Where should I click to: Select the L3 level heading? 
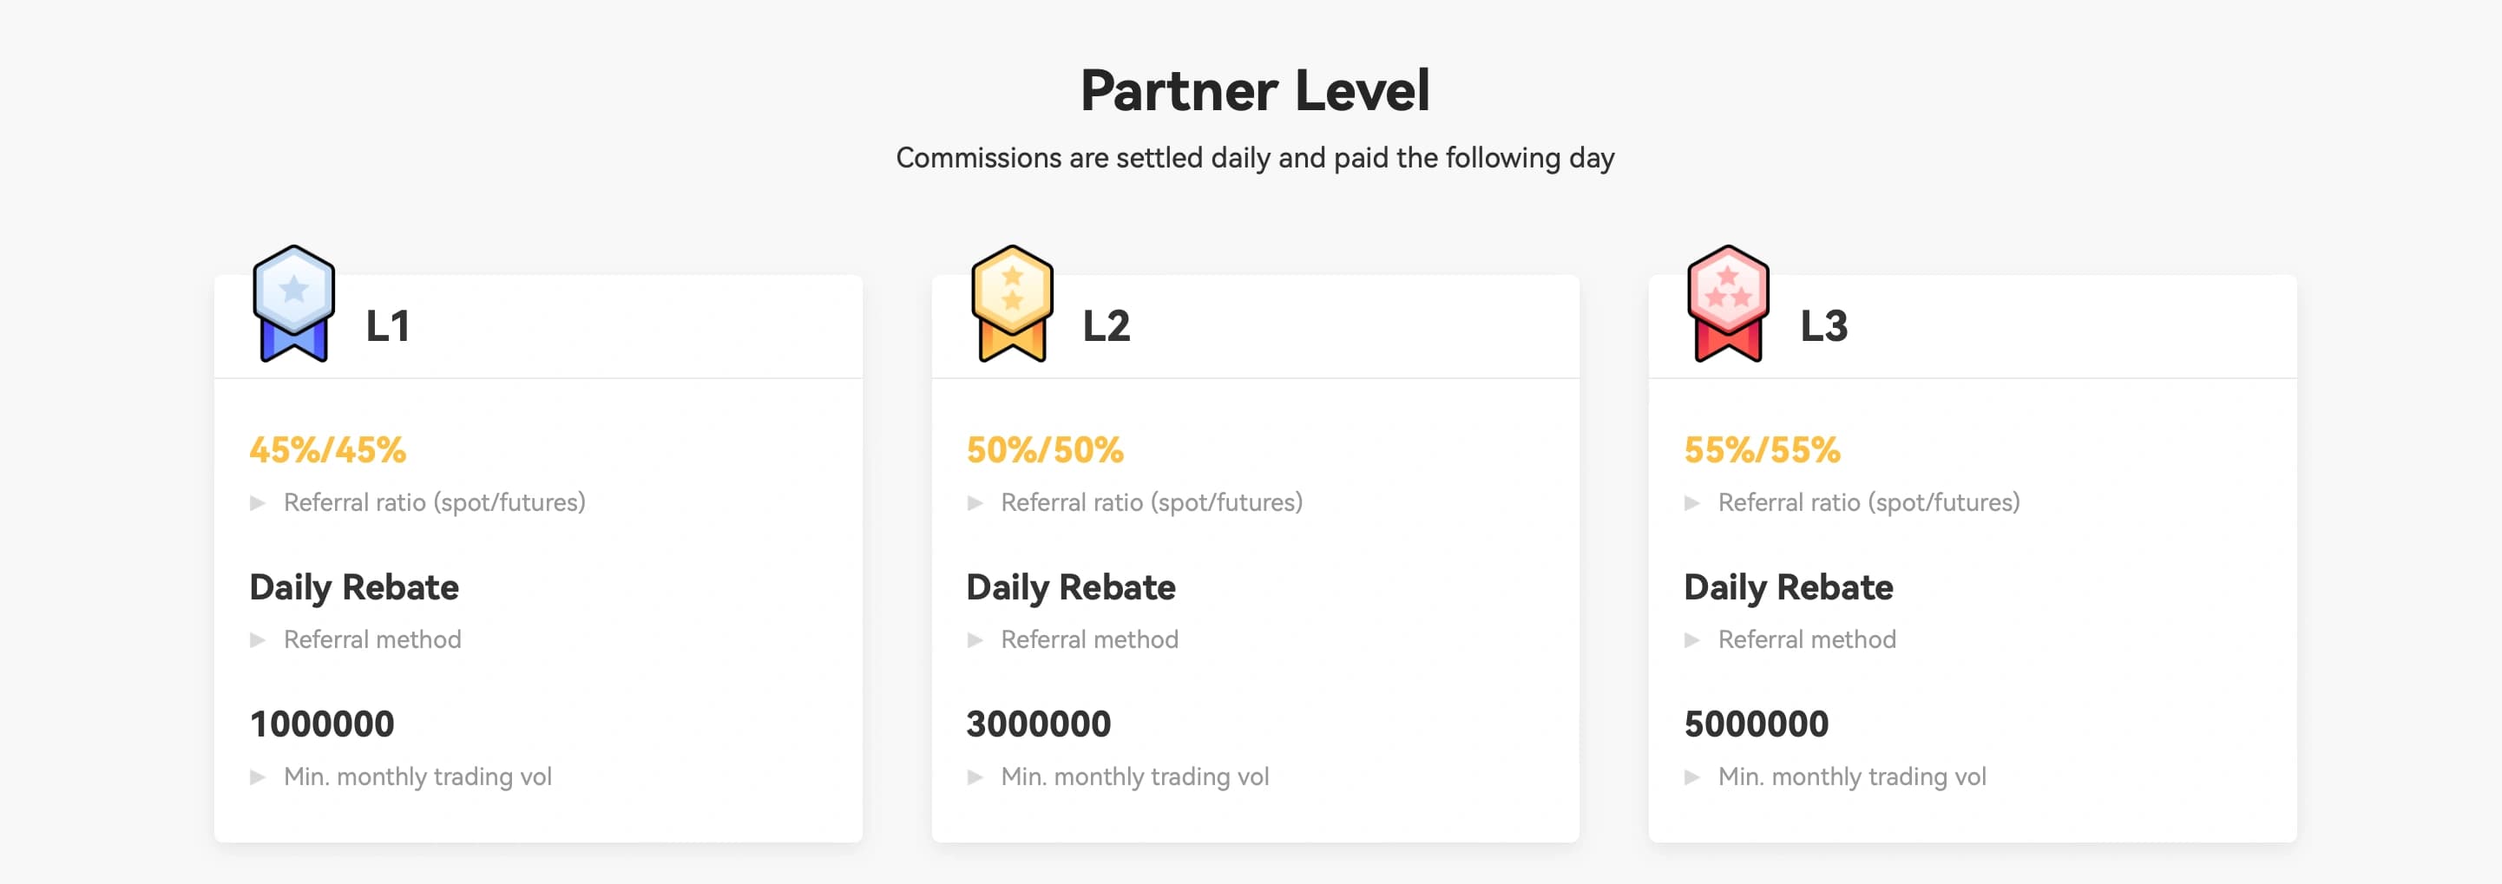1824,326
